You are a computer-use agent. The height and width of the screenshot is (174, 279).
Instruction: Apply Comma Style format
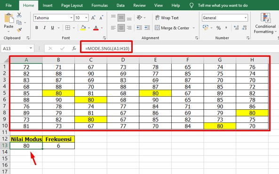(226, 28)
